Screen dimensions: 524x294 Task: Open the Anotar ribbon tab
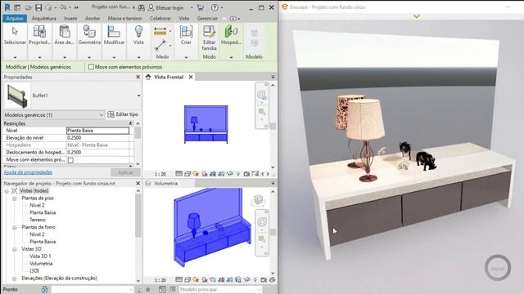(93, 18)
